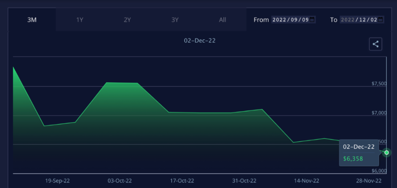Click the 19-Sep-22 x-axis label
Viewport: 397px width, 188px height.
[57, 181]
